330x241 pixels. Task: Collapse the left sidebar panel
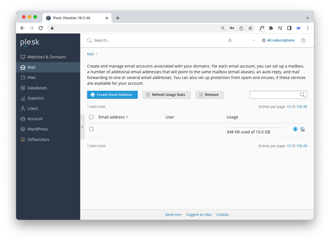(82, 127)
